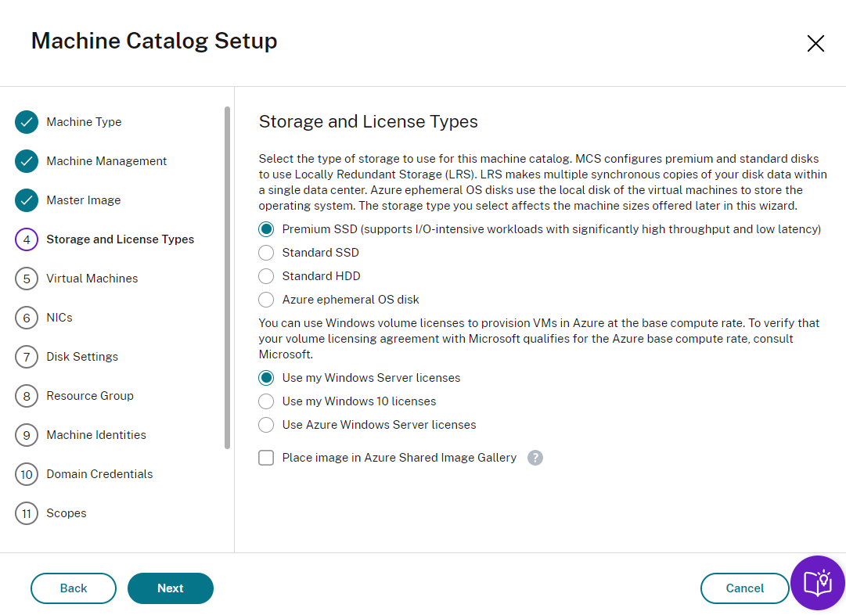
Task: Select the Standard SSD storage option
Action: [267, 253]
